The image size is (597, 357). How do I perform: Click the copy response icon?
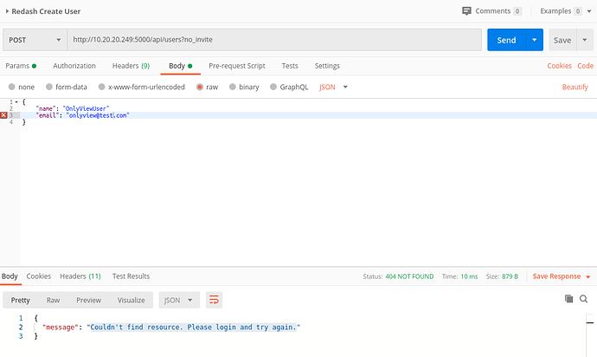(568, 299)
